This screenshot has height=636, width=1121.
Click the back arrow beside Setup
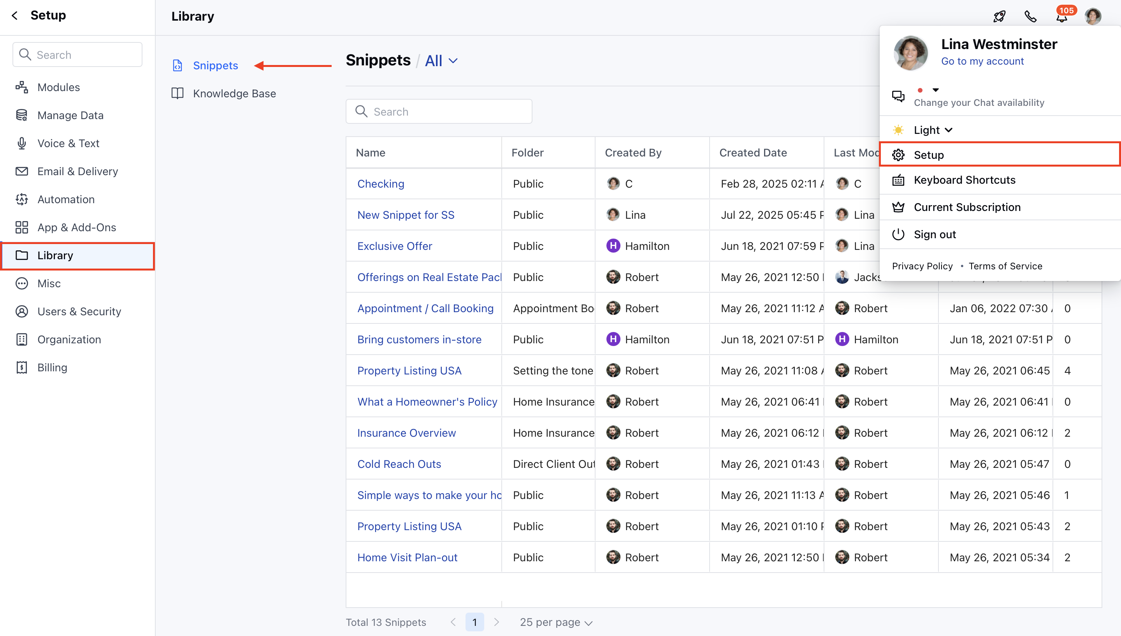[x=15, y=16]
